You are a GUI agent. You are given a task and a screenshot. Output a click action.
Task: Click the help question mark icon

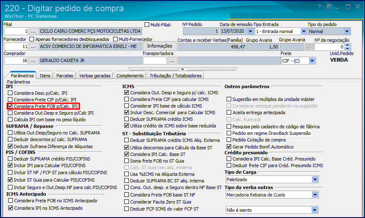(319, 7)
